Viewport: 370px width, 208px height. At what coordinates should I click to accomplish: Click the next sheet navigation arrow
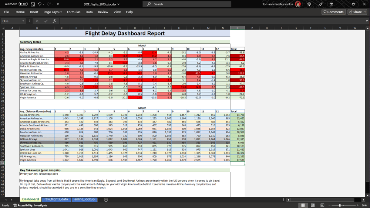(11, 200)
